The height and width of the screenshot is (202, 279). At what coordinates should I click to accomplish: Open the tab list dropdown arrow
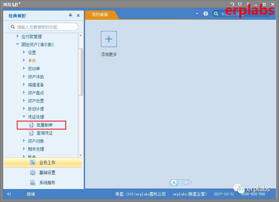click(197, 14)
